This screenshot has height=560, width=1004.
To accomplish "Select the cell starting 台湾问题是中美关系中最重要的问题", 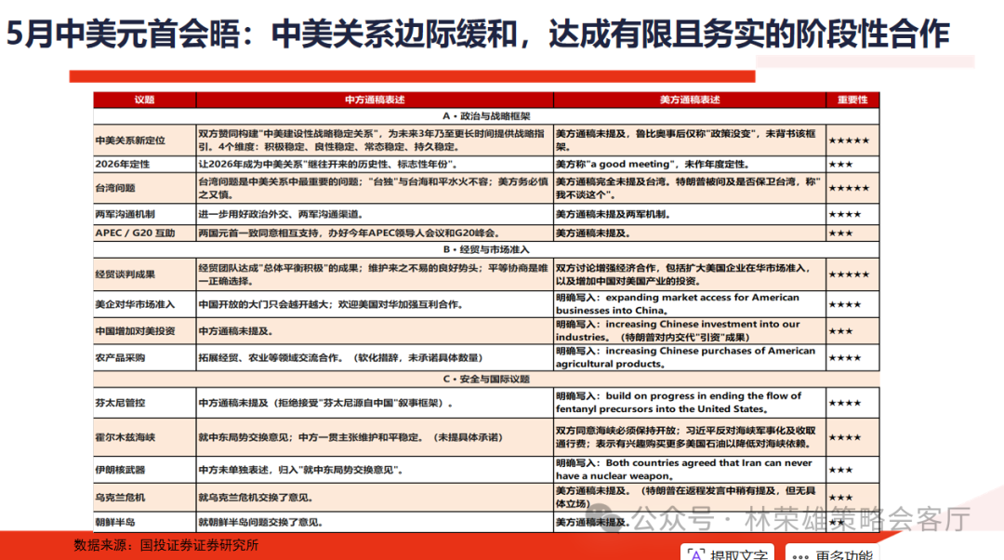I will (375, 188).
